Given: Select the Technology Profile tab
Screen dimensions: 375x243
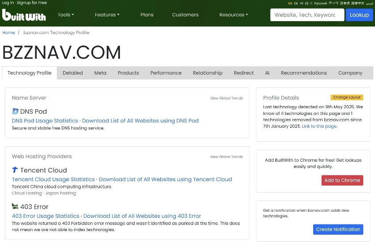Looking at the screenshot, I should pyautogui.click(x=30, y=73).
